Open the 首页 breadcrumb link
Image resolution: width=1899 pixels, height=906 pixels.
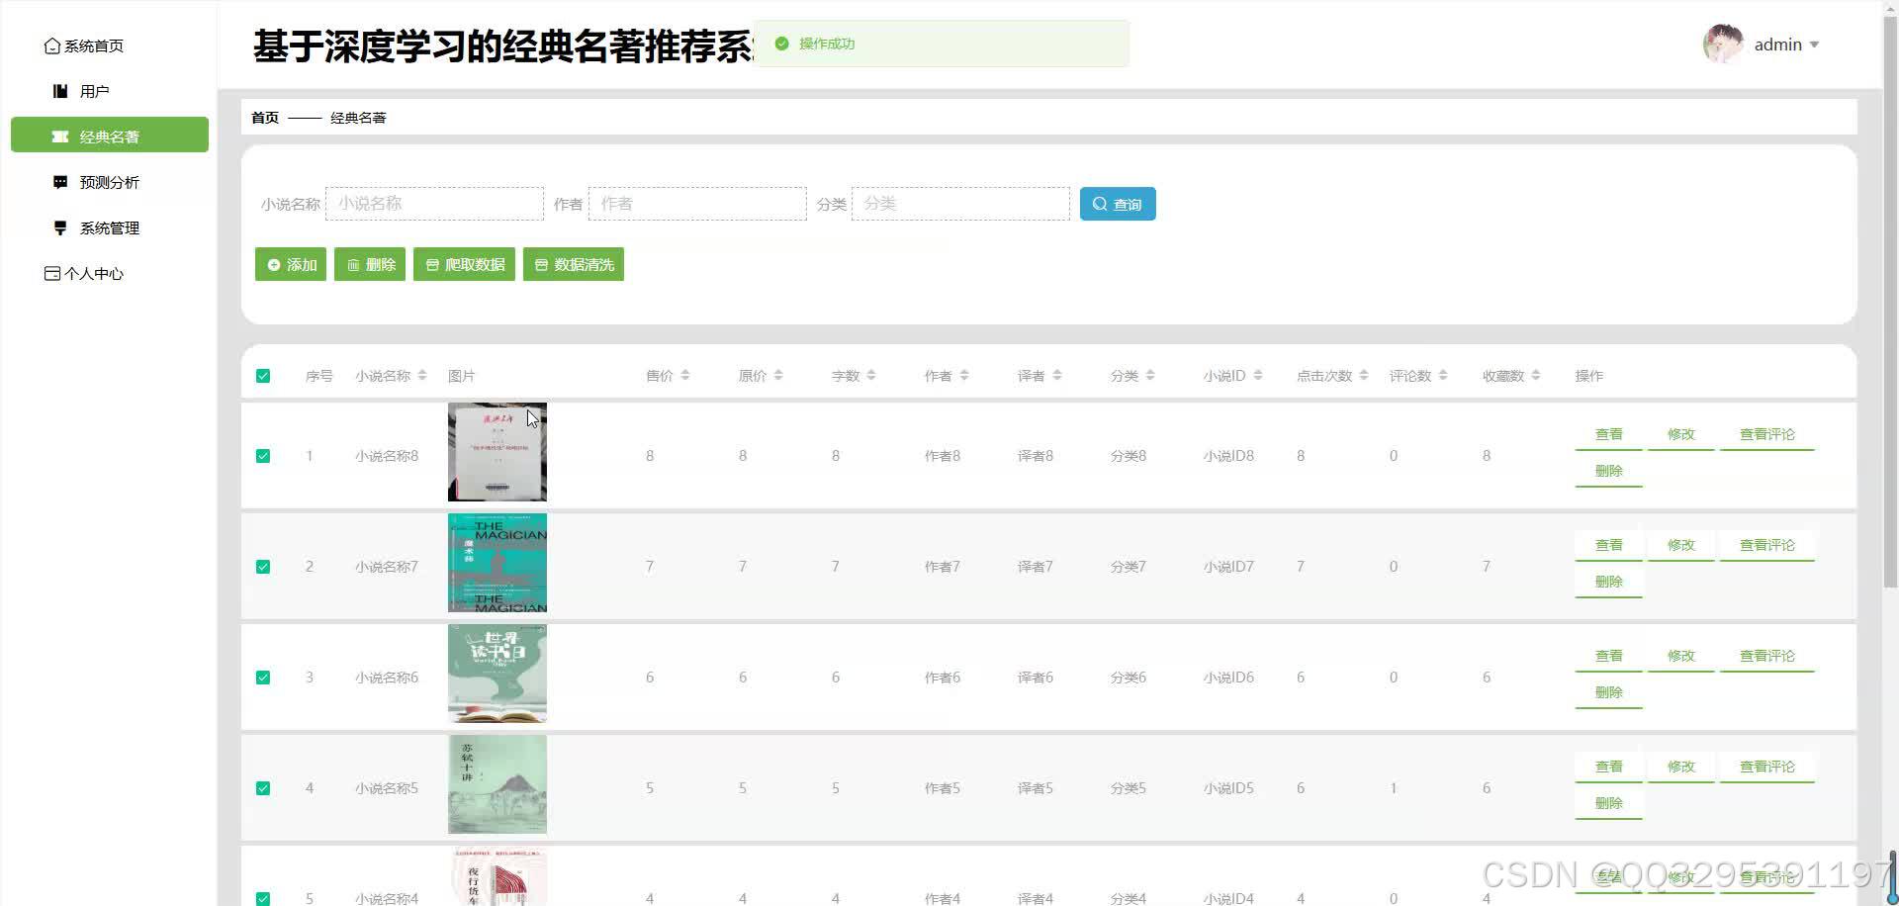[x=264, y=117]
